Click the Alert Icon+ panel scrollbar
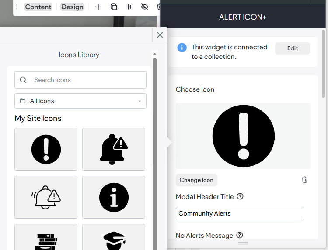The image size is (328, 250). [323, 64]
